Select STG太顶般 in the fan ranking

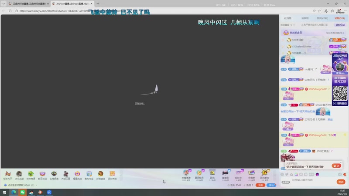pyautogui.click(x=298, y=40)
